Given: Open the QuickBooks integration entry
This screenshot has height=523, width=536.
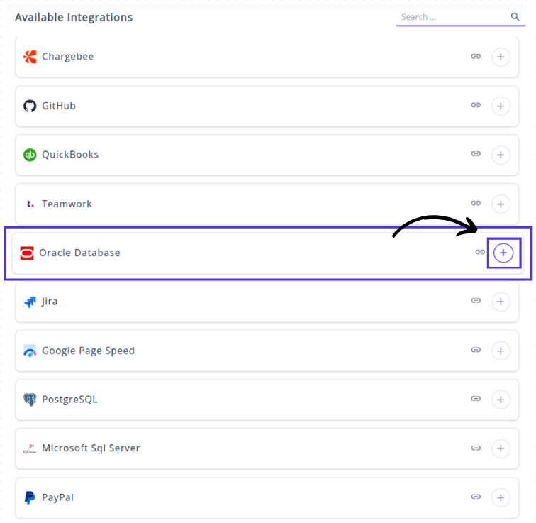Looking at the screenshot, I should 69,155.
